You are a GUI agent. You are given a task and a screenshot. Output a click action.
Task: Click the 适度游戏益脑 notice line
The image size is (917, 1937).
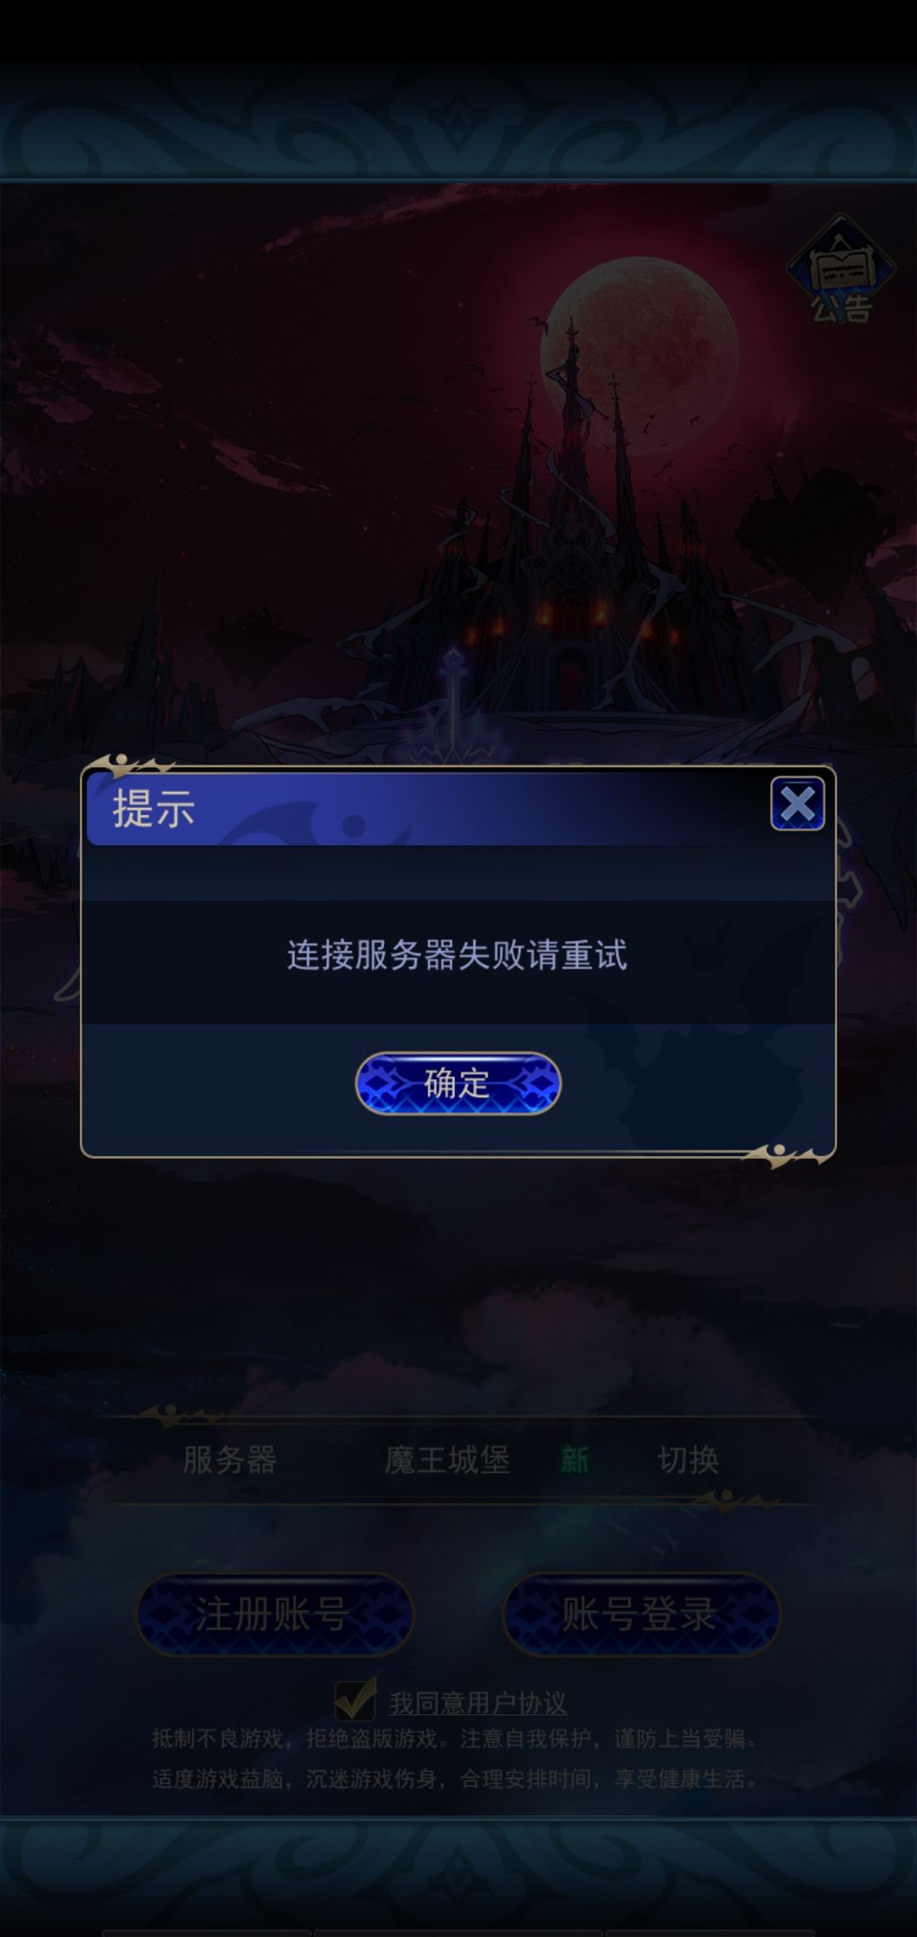coord(455,1778)
